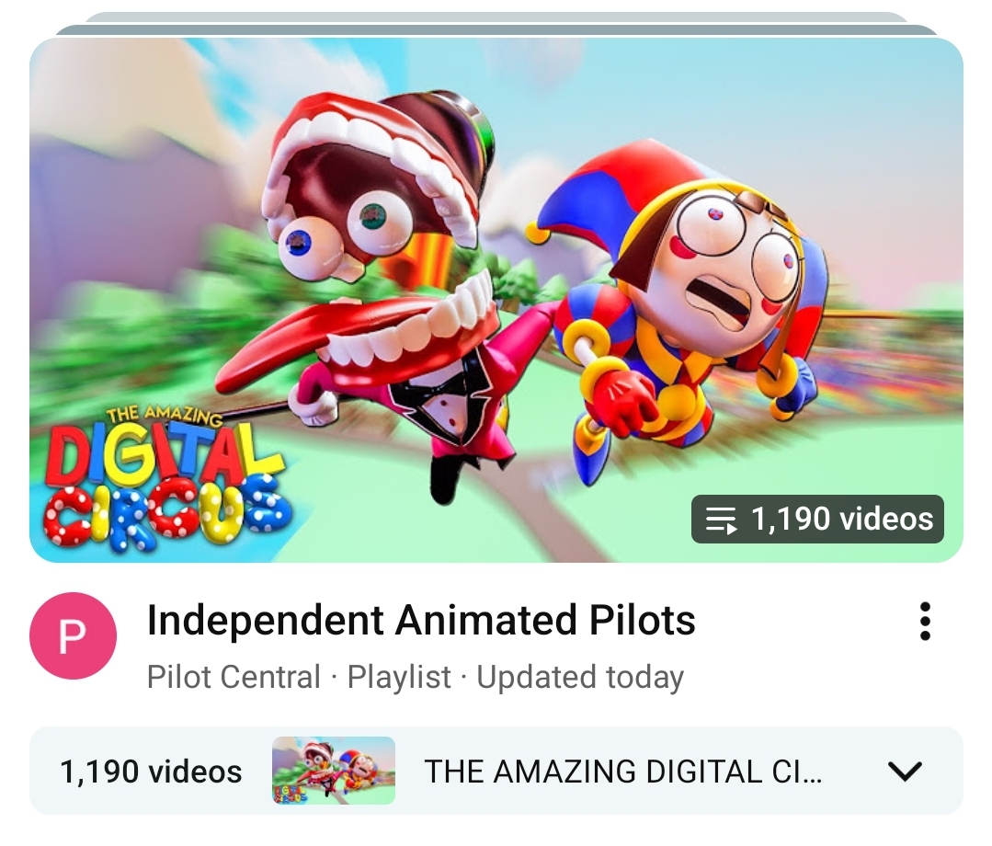
Task: Click the top grey stacked playlist layer
Action: [496, 17]
